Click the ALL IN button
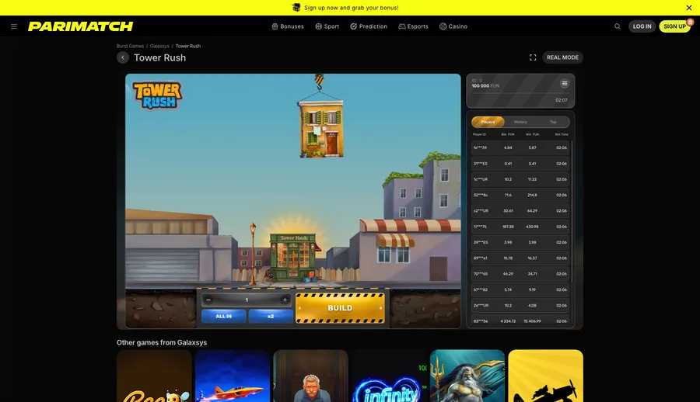 click(224, 316)
